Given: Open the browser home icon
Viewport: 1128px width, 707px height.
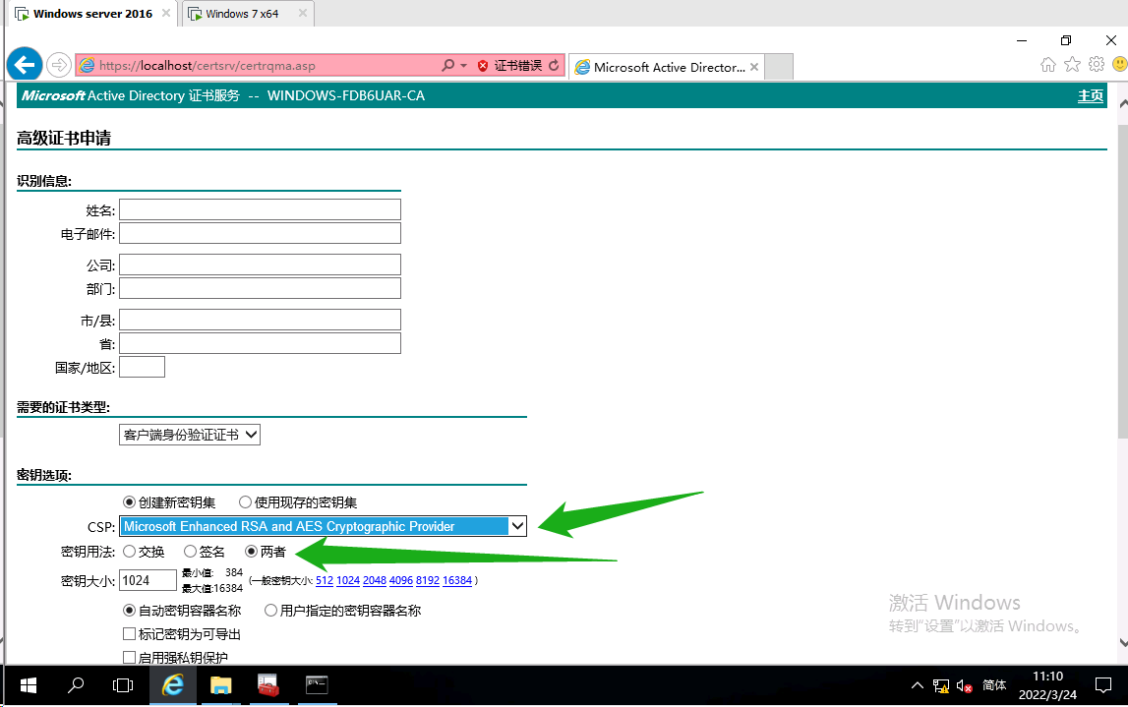Looking at the screenshot, I should click(x=1048, y=65).
